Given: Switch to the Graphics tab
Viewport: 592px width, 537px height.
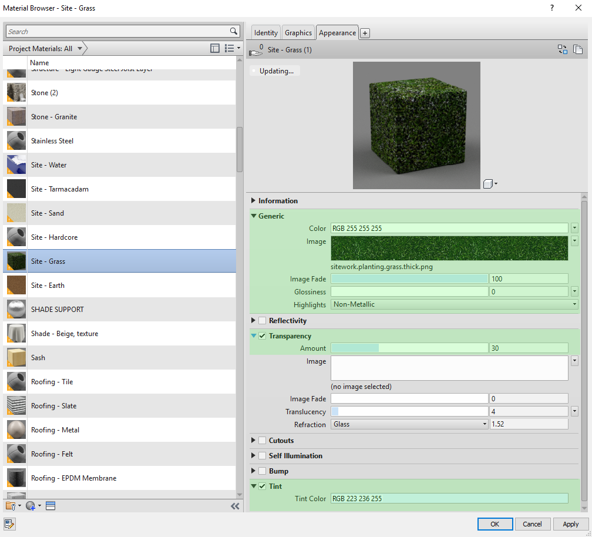Looking at the screenshot, I should pyautogui.click(x=298, y=32).
